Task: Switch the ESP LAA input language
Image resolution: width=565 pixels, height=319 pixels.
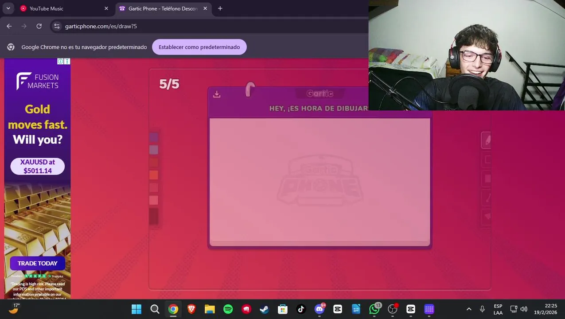Action: tap(498, 309)
